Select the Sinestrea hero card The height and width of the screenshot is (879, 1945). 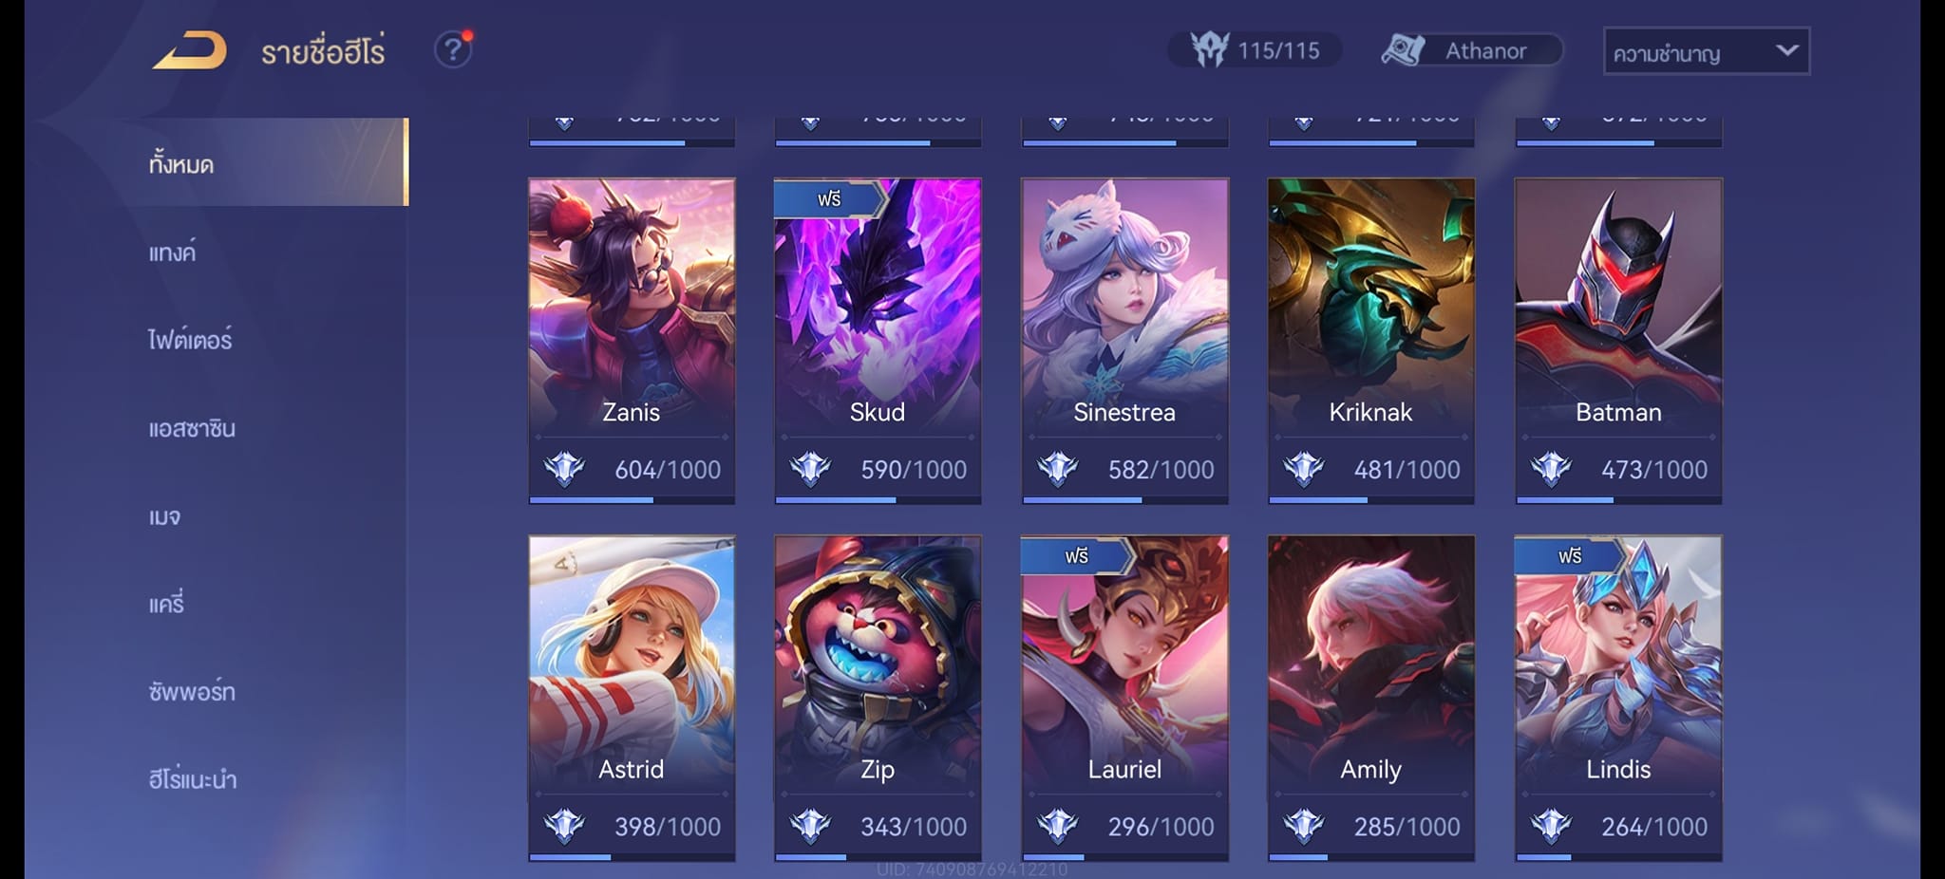point(1124,341)
